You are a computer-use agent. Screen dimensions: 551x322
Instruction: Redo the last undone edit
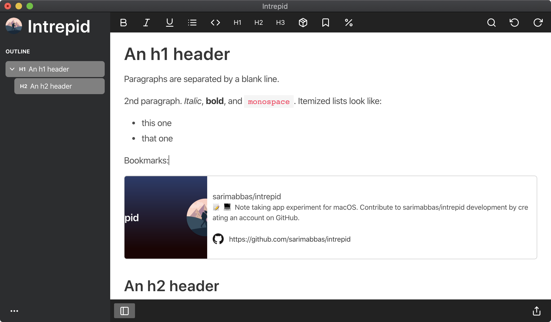(x=538, y=23)
